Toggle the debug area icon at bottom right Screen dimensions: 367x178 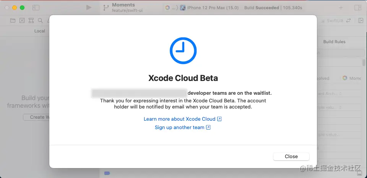[x=359, y=173]
